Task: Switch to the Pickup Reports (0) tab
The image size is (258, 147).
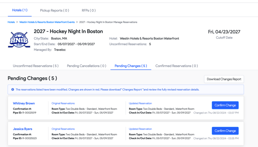Action: (x=54, y=10)
